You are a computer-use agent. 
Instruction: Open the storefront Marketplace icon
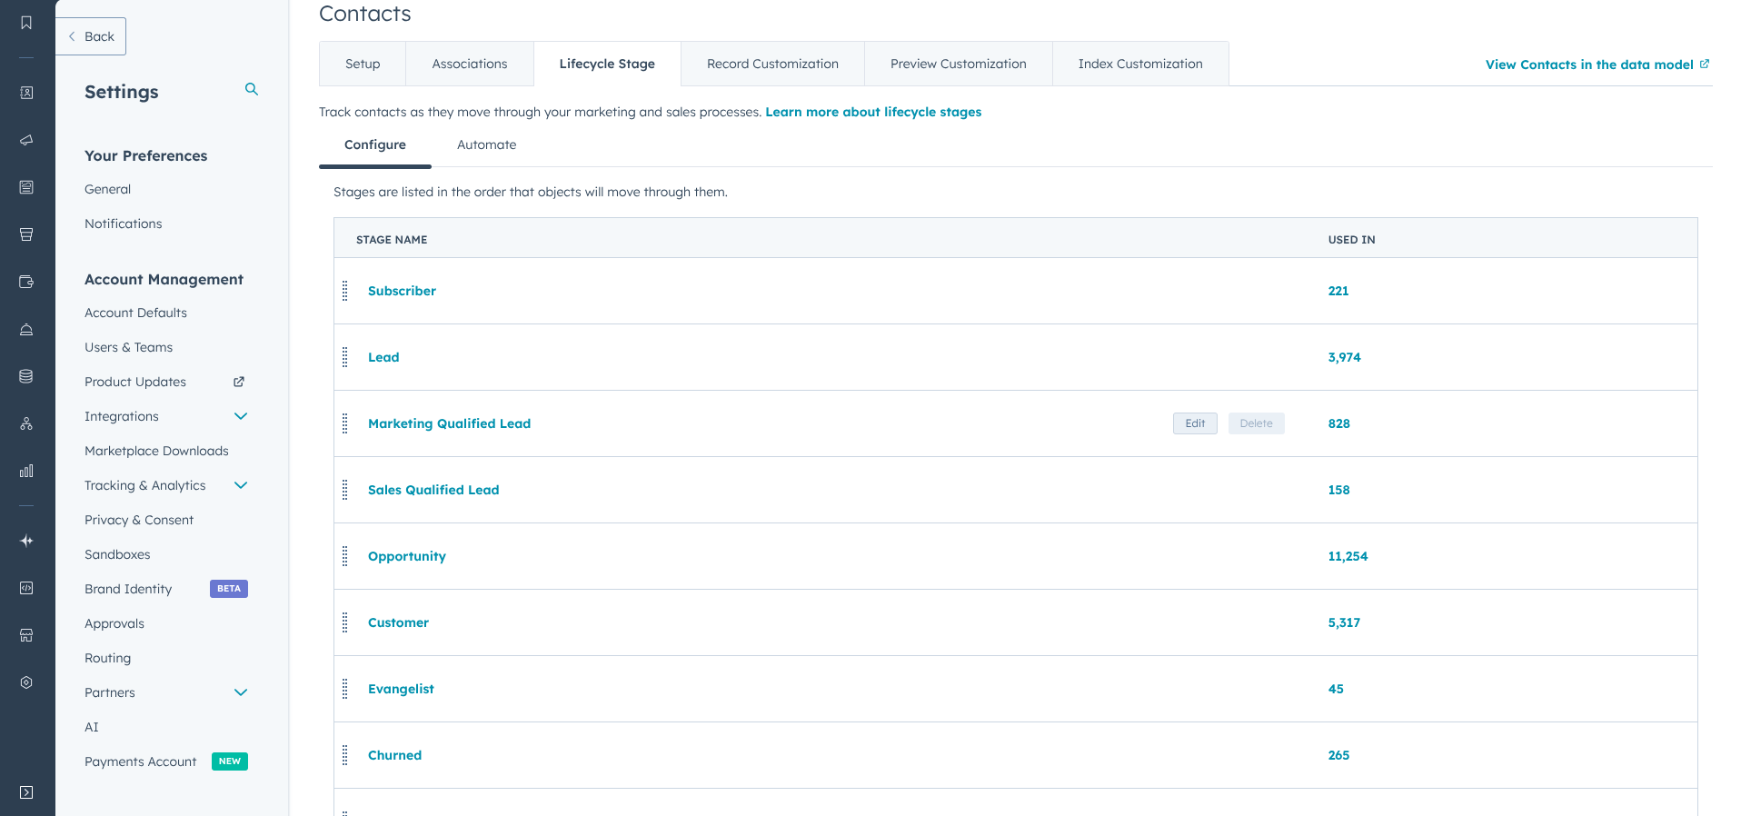pos(26,635)
